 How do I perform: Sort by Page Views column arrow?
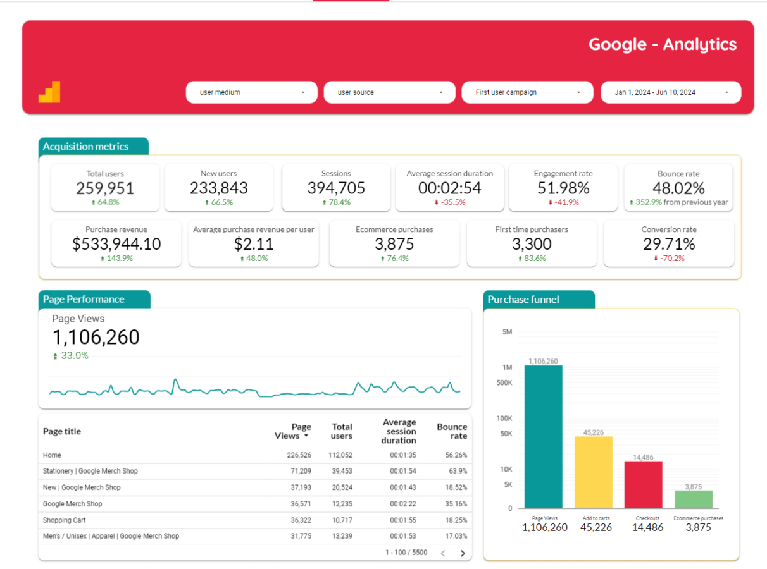(x=306, y=436)
